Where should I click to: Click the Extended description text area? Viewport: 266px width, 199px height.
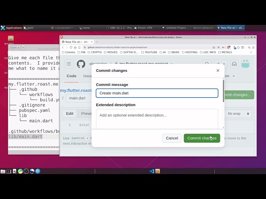157,119
